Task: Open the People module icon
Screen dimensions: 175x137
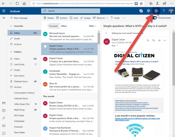Action: click(4, 118)
